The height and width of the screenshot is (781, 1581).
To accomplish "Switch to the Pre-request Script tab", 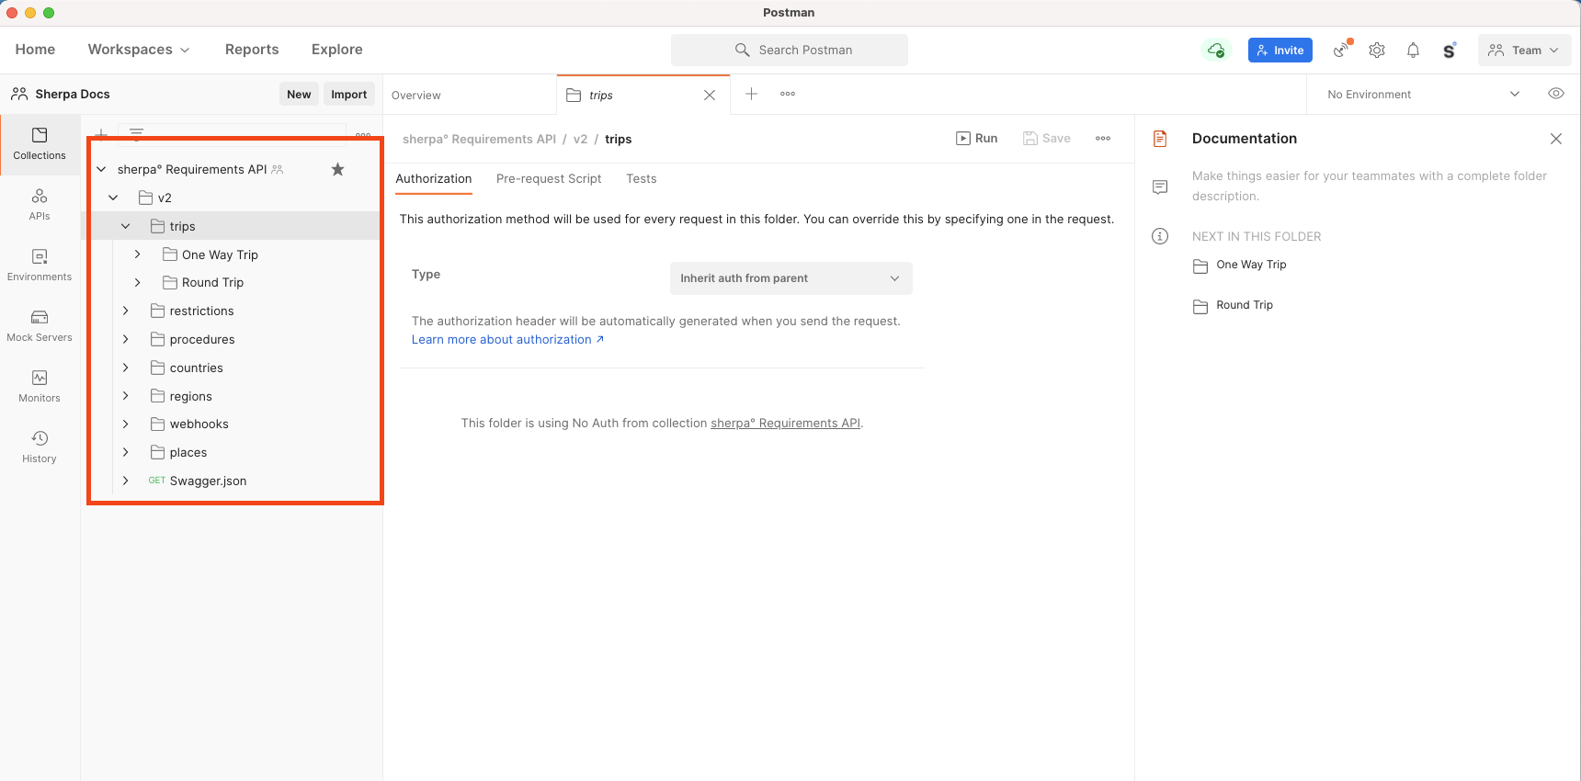I will pyautogui.click(x=549, y=178).
